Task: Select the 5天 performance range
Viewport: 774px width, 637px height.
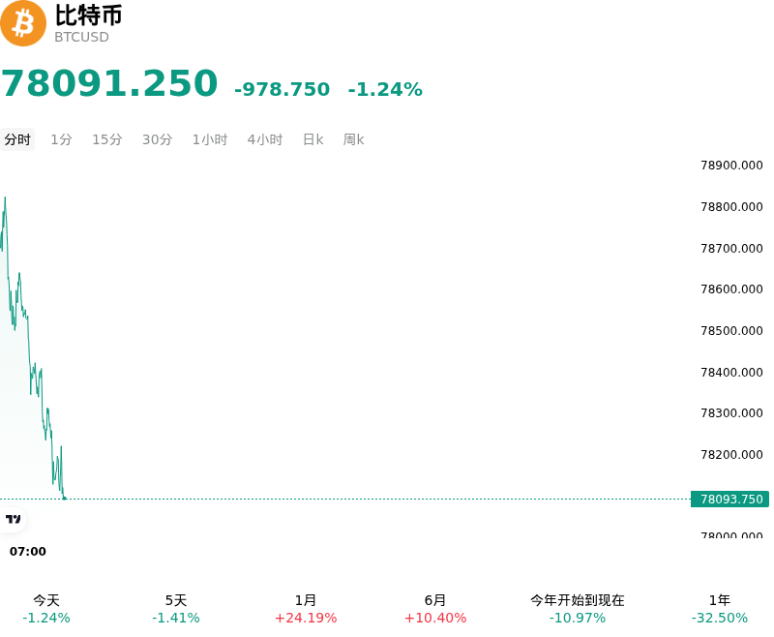Action: 176,609
